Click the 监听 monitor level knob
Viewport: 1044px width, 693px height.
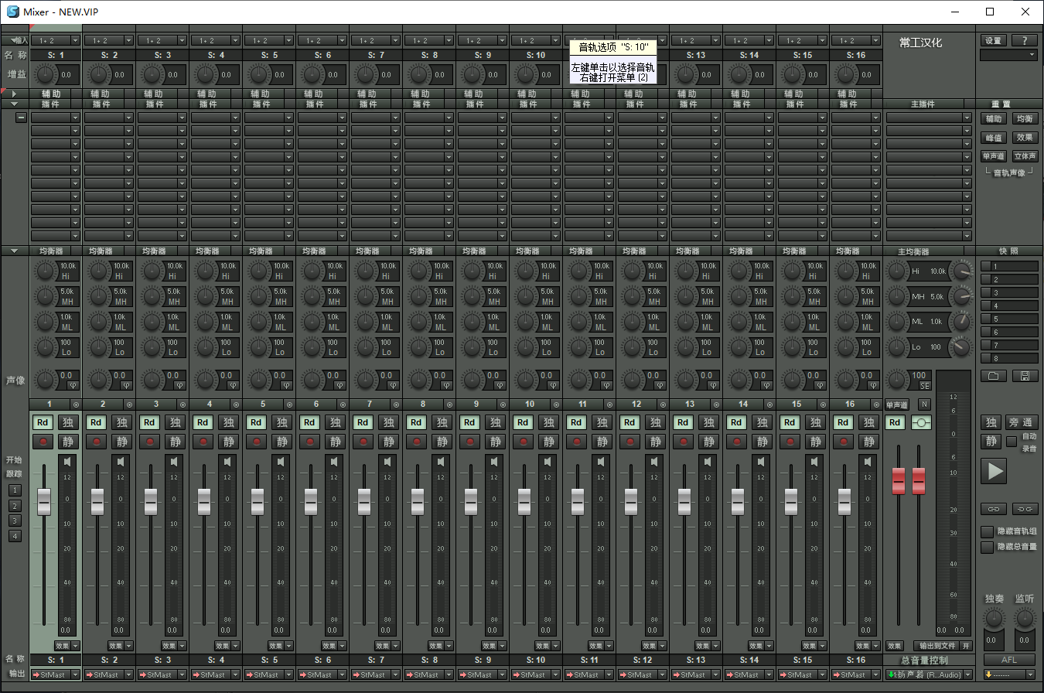pyautogui.click(x=1025, y=618)
